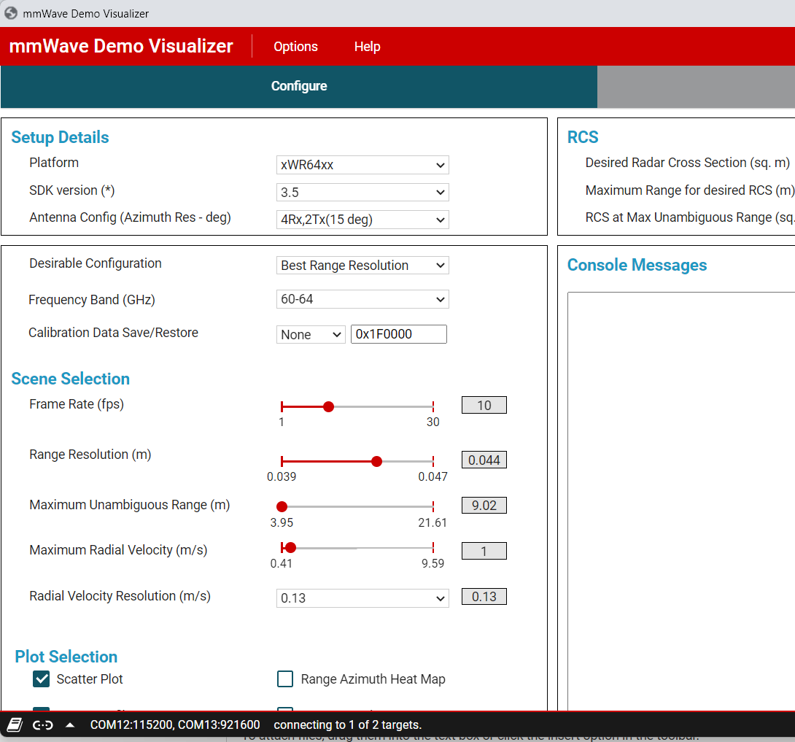Click the Maximum Radial Velocity slider handle
Image resolution: width=795 pixels, height=742 pixels.
click(290, 548)
